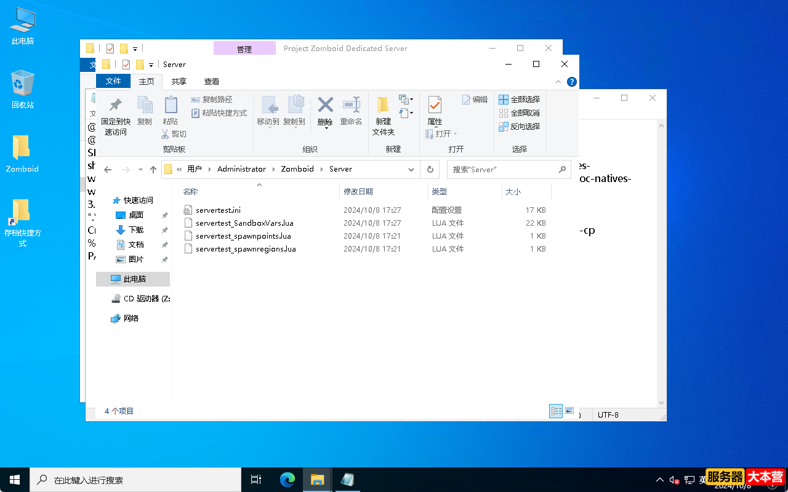This screenshot has width=788, height=492.
Task: Switch to details view layout
Action: tap(557, 411)
